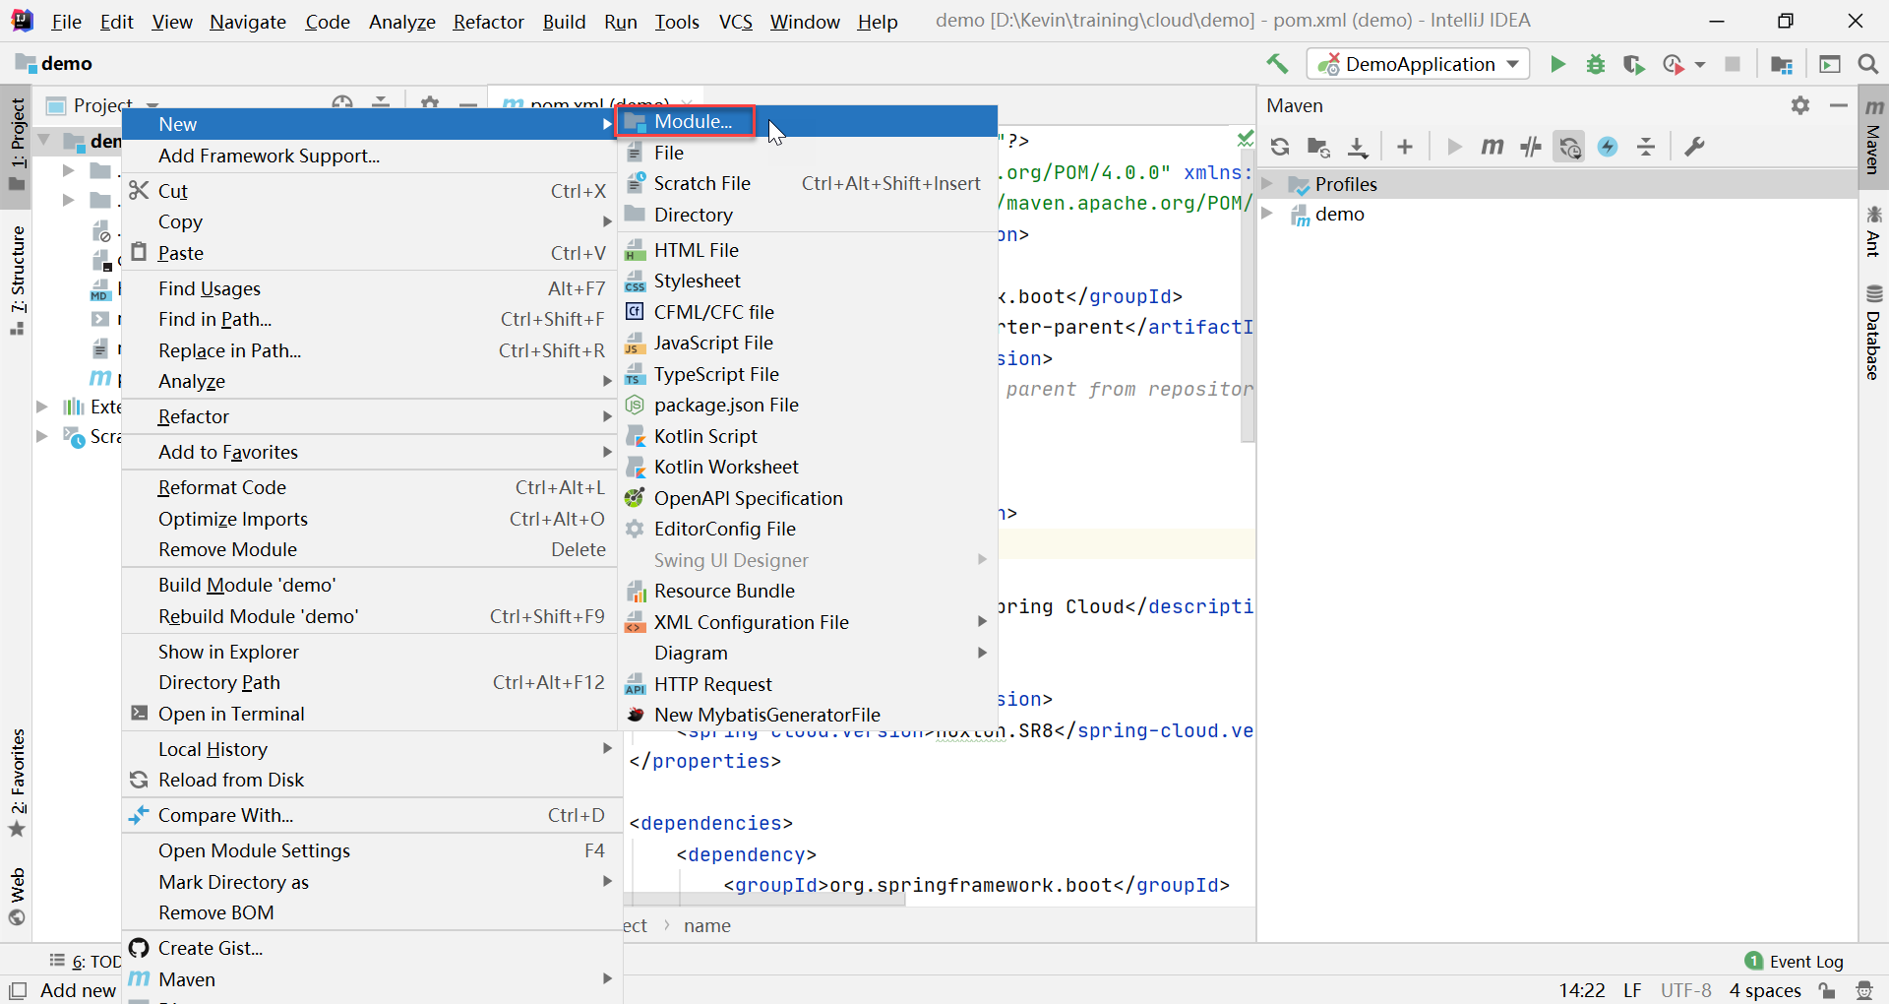Expand the Scratches and Consoles tree arrow
Screen dimensions: 1889x1004
(x=42, y=436)
